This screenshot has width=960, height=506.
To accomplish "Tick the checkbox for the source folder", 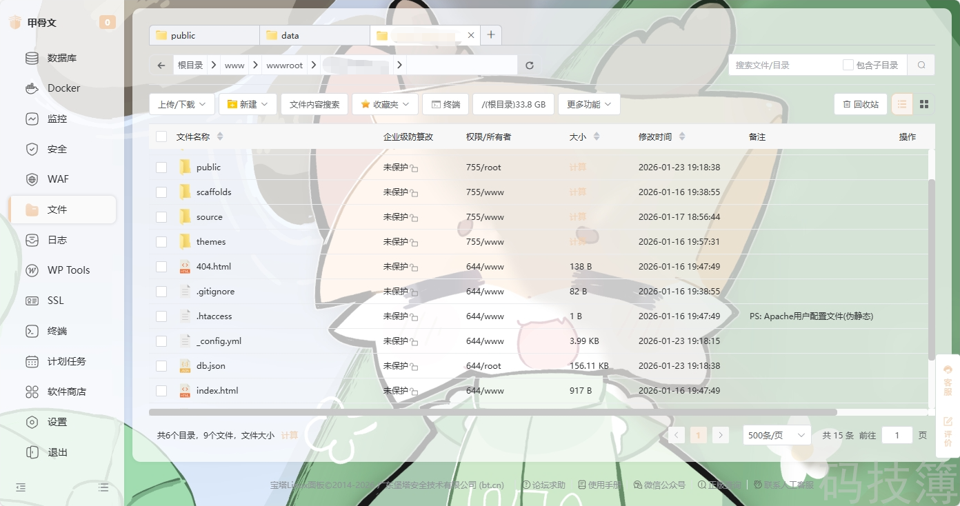I will (x=161, y=217).
